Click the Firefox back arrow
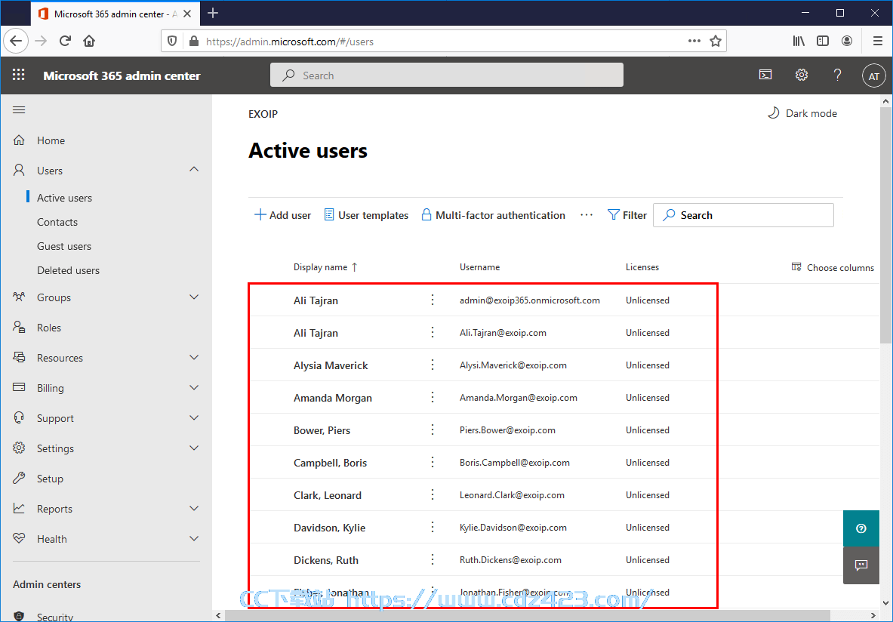The image size is (893, 622). (x=16, y=41)
